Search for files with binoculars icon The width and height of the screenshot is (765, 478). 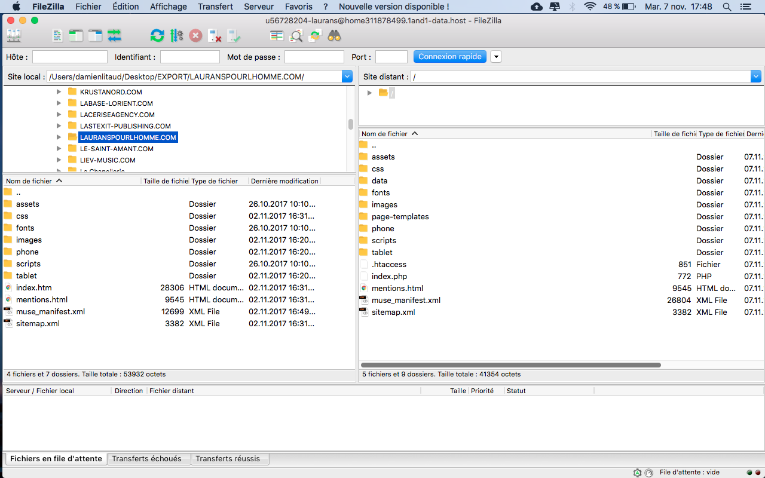click(x=334, y=36)
